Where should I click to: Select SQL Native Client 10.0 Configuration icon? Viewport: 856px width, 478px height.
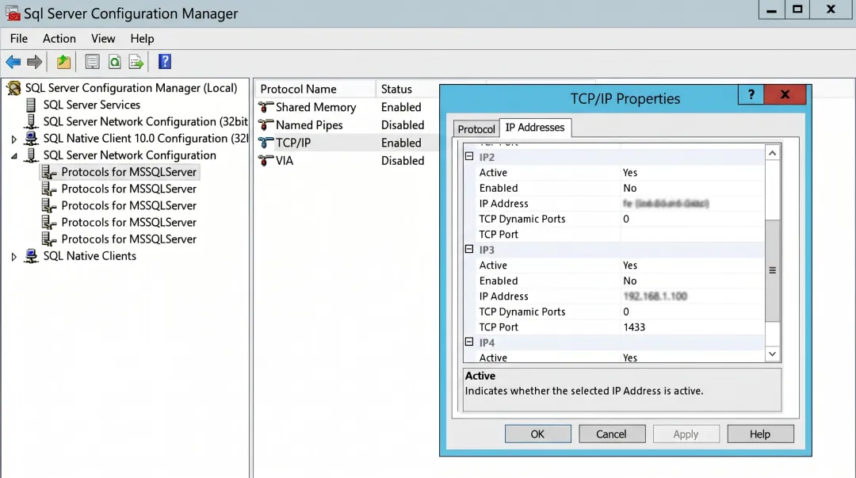[31, 138]
